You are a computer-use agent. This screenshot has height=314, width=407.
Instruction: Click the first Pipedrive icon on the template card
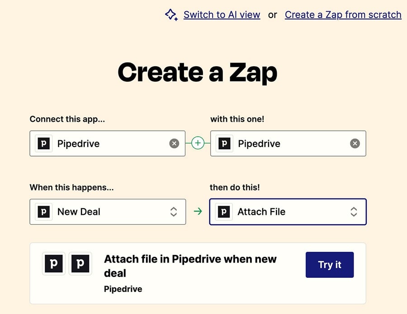click(x=53, y=264)
